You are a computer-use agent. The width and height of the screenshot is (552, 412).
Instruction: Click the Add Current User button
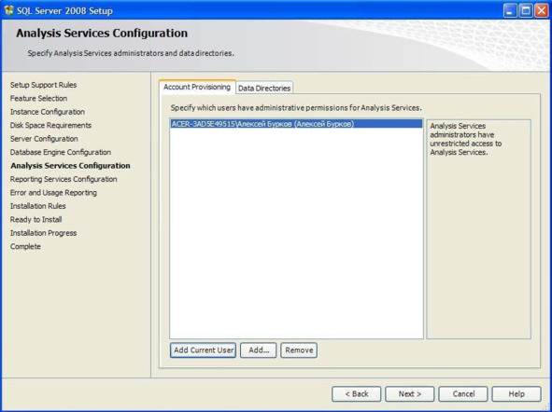(x=203, y=350)
